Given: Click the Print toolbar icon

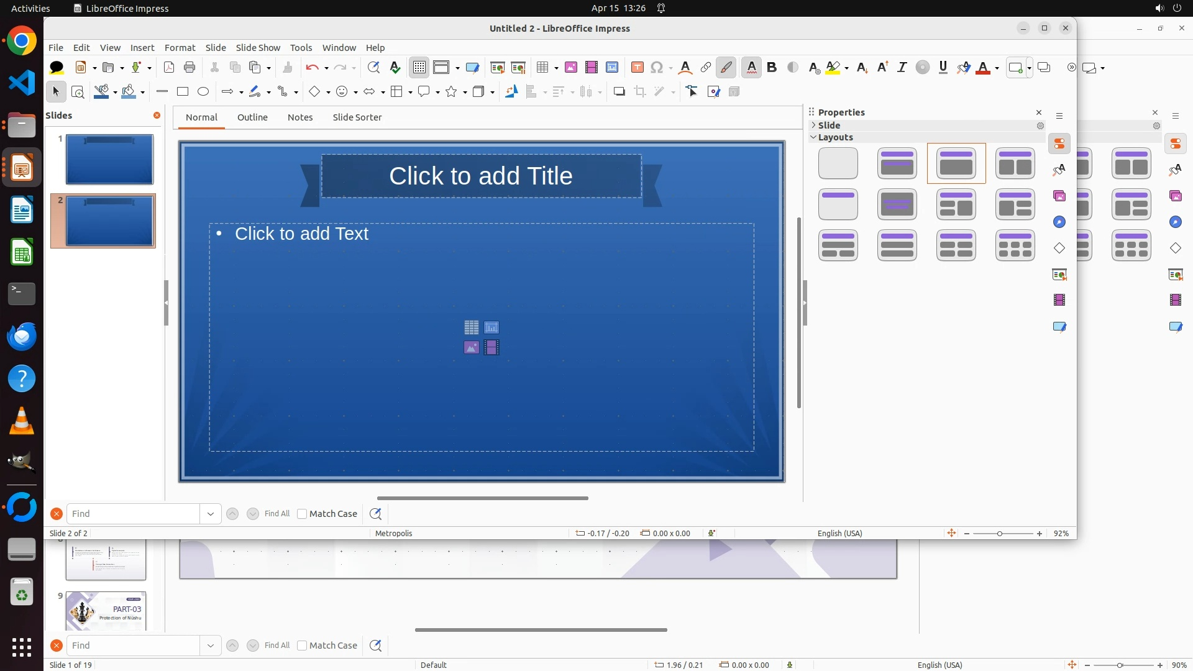Looking at the screenshot, I should [x=190, y=67].
